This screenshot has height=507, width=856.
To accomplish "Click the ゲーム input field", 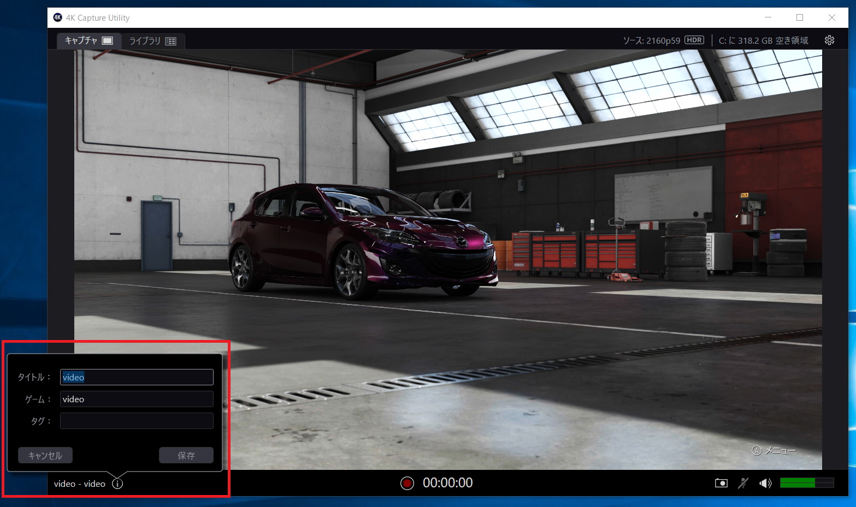I will coord(137,399).
